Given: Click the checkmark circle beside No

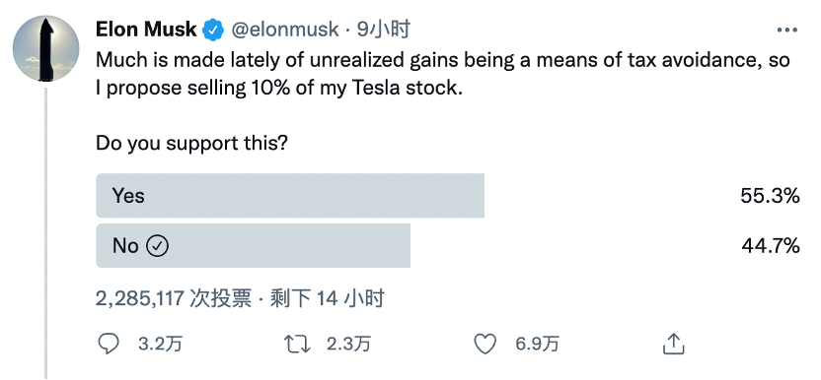Looking at the screenshot, I should [x=157, y=246].
